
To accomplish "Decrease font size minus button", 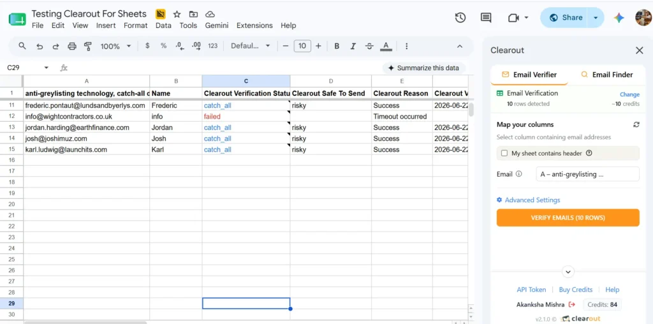I will coord(285,46).
